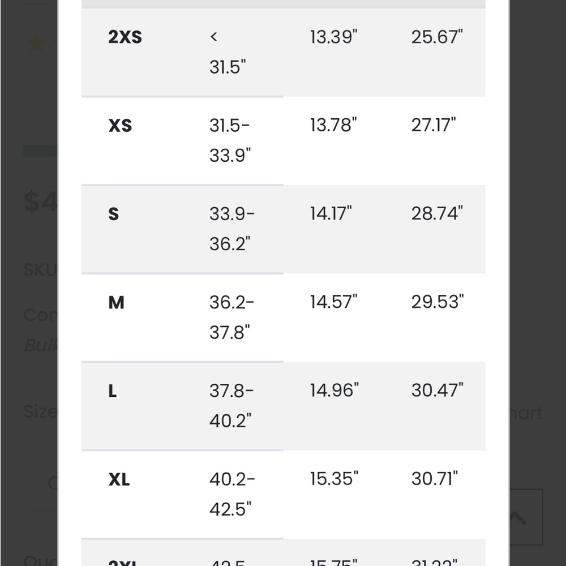Click the 28.74" value in S row

point(437,213)
